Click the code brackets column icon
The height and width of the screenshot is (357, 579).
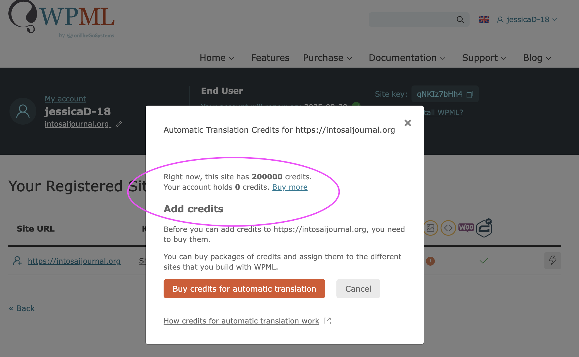point(448,228)
